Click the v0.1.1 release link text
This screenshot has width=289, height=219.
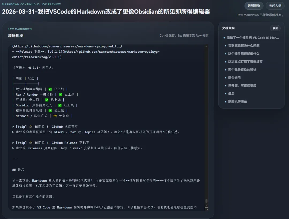tap(55, 52)
